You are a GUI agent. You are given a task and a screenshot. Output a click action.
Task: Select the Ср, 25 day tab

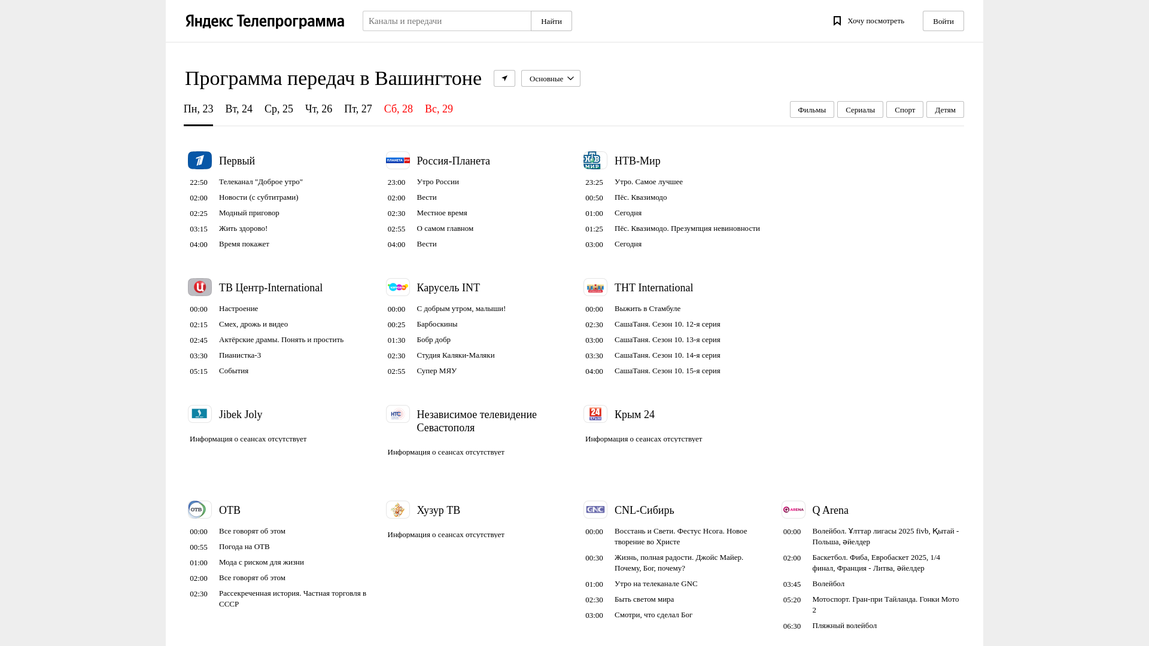[279, 109]
